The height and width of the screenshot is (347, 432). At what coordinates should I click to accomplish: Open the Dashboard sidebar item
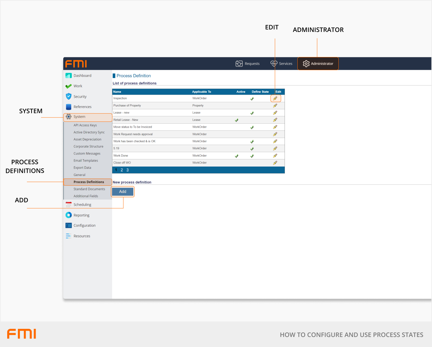82,76
